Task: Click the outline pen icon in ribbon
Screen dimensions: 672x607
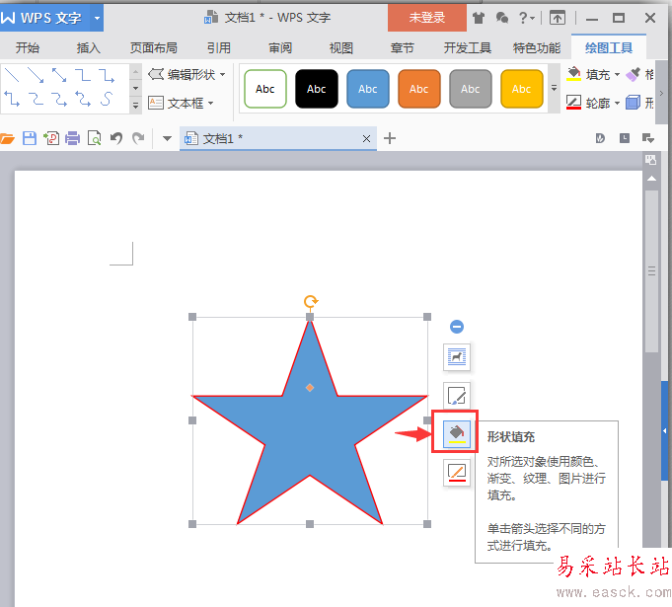Action: pos(573,103)
